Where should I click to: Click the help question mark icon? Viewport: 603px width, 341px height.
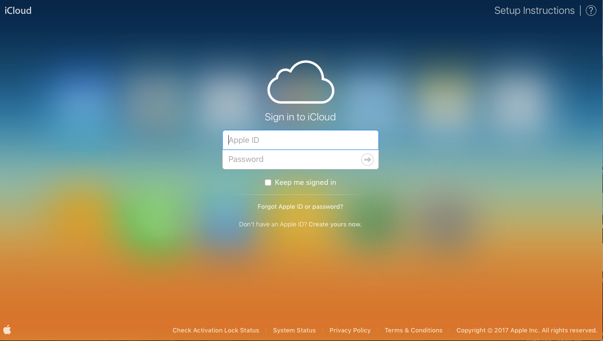coord(591,11)
